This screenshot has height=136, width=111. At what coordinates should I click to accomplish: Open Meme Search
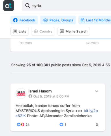coord(74,31)
